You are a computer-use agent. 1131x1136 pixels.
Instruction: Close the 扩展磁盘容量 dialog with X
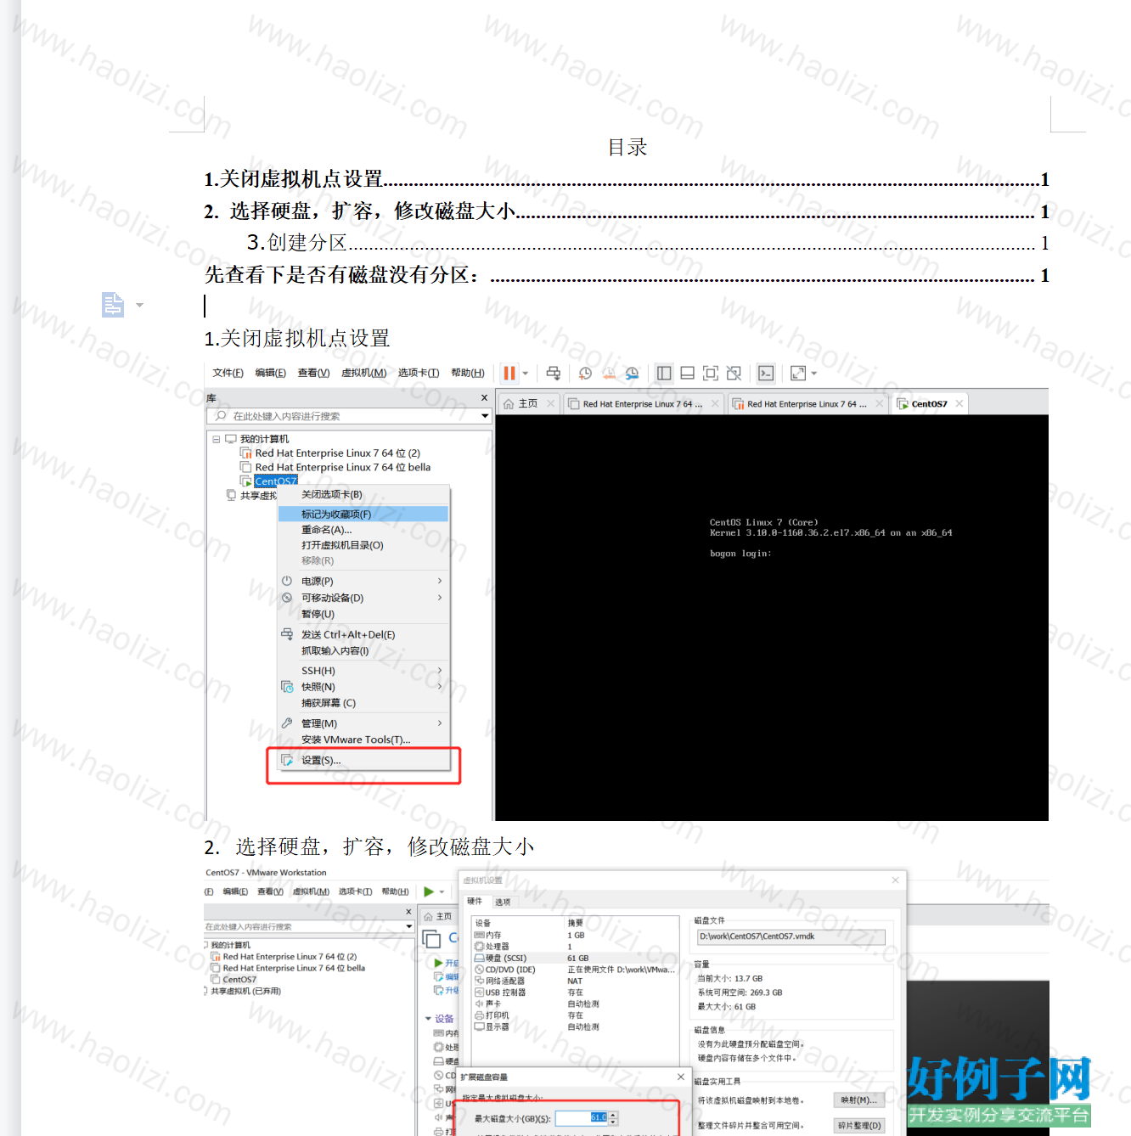(x=680, y=1077)
